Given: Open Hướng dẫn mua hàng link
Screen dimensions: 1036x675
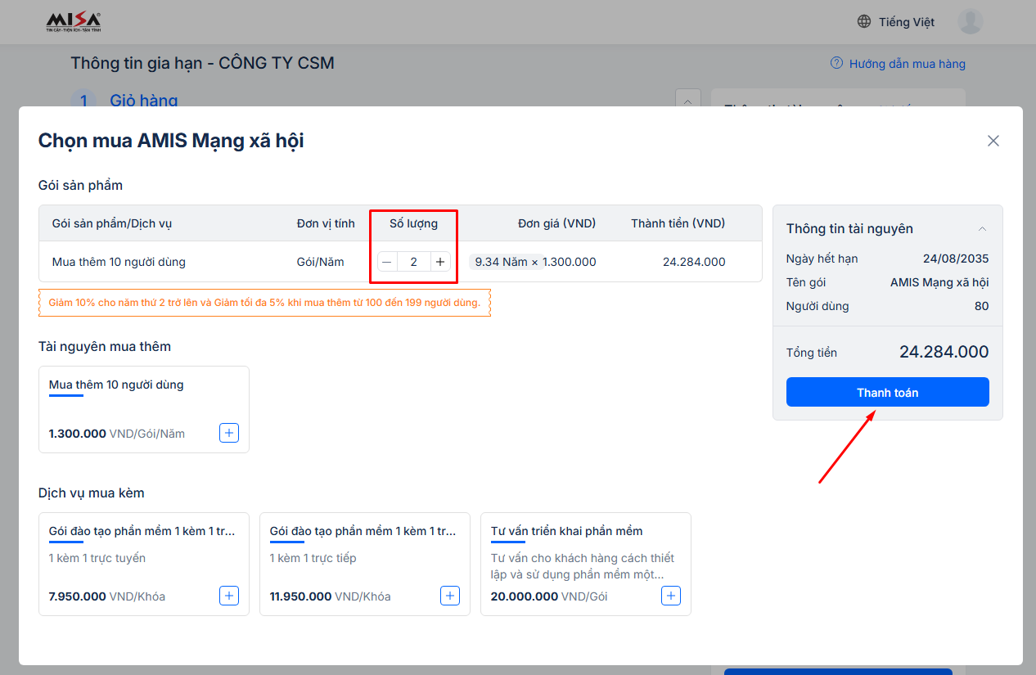Looking at the screenshot, I should click(908, 64).
